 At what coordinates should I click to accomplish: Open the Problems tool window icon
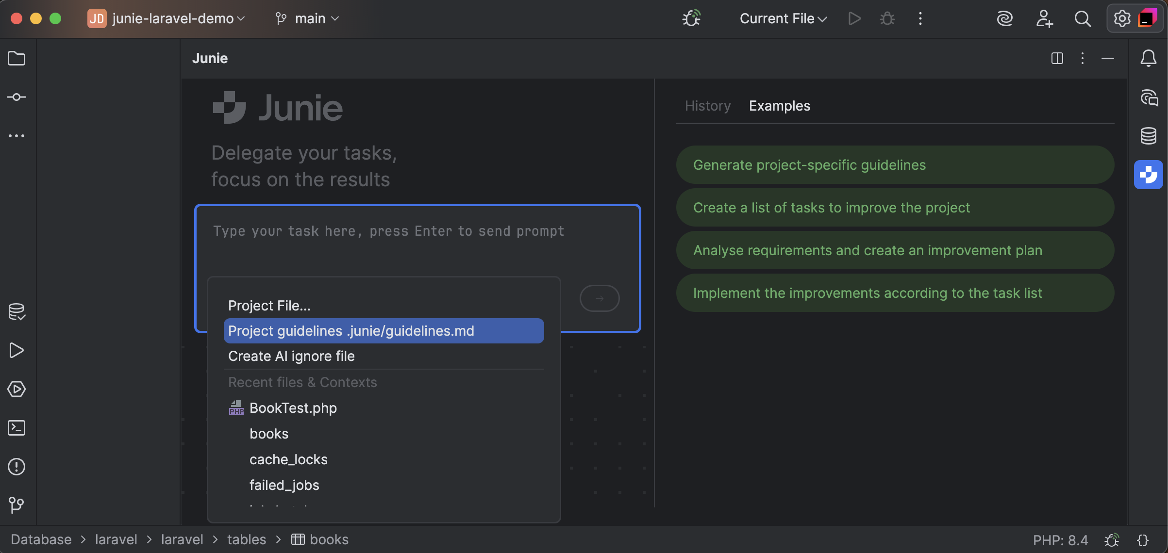tap(17, 467)
